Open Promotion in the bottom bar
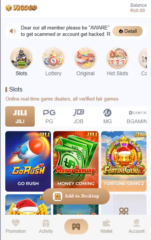Viewport: 151px width, 240px height. [15, 226]
